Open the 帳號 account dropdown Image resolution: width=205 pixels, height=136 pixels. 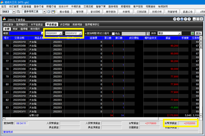point(42,34)
